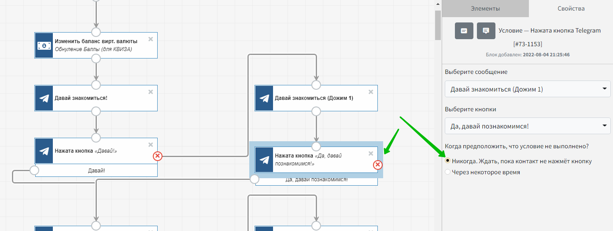Click the first message icon button in properties panel
This screenshot has height=231, width=613.
464,31
